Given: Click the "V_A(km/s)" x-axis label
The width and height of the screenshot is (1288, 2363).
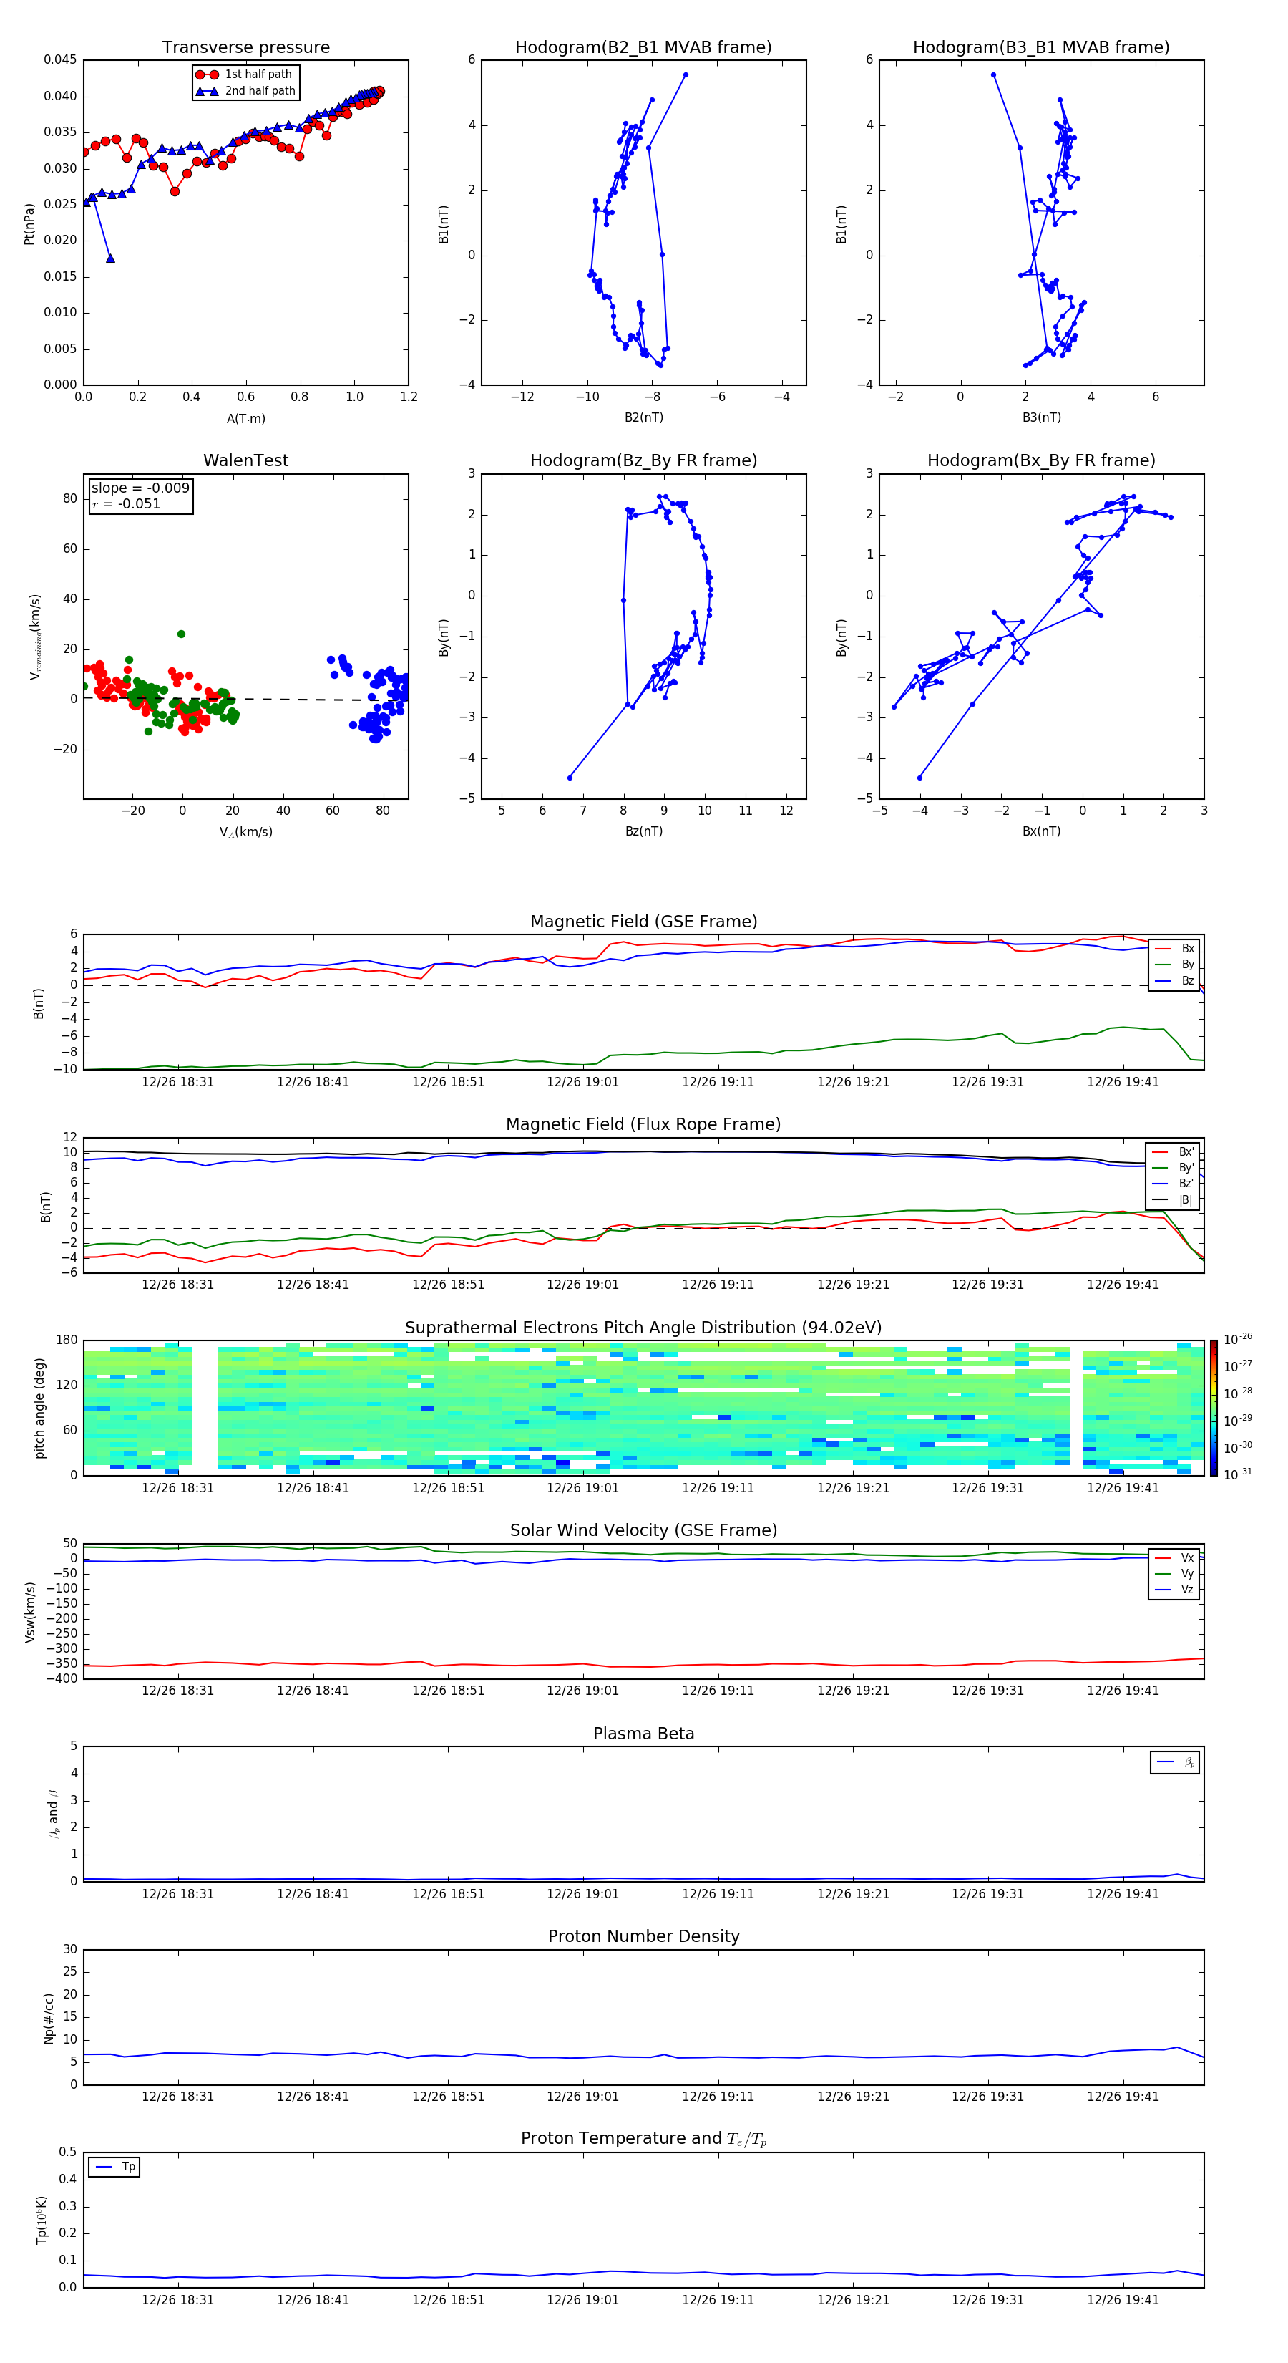Looking at the screenshot, I should click(245, 832).
